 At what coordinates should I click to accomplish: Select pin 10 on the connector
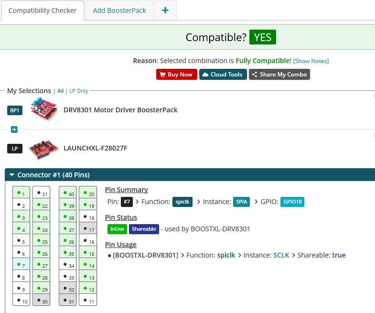click(x=21, y=300)
